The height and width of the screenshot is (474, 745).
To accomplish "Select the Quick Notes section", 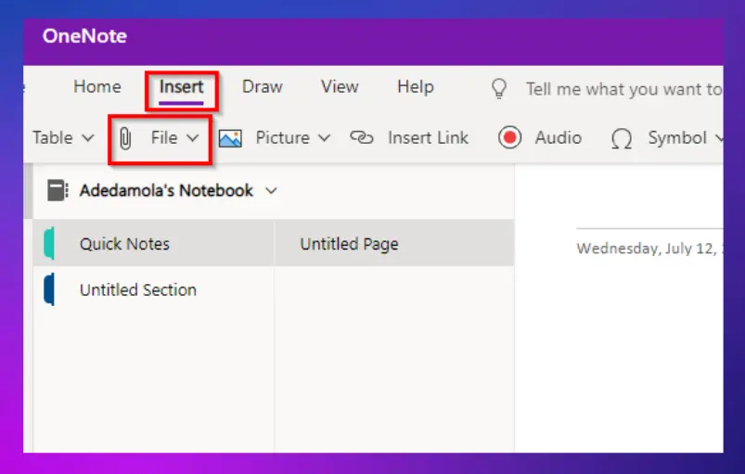I will (153, 244).
